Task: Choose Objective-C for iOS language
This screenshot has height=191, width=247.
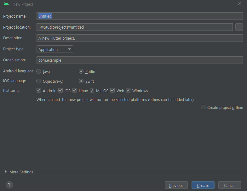Action: pyautogui.click(x=38, y=81)
